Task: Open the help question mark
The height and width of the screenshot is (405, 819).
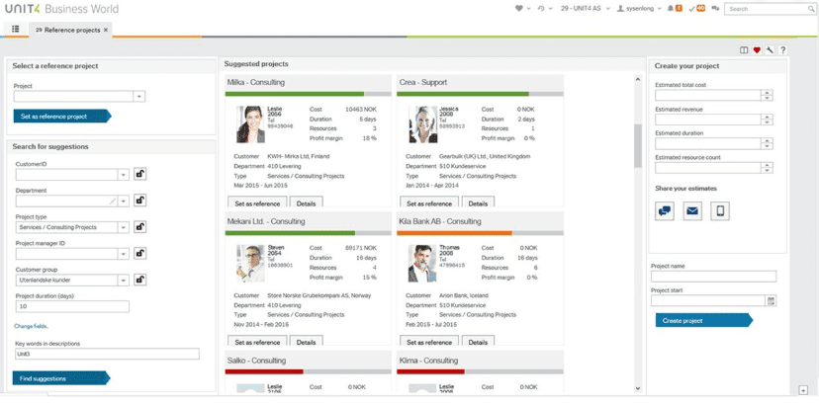Action: coord(782,50)
